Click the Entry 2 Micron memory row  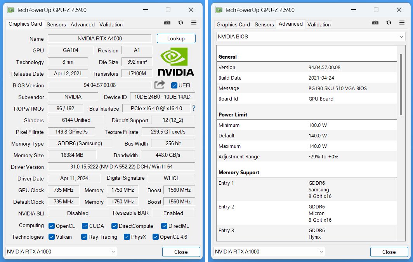(307, 213)
